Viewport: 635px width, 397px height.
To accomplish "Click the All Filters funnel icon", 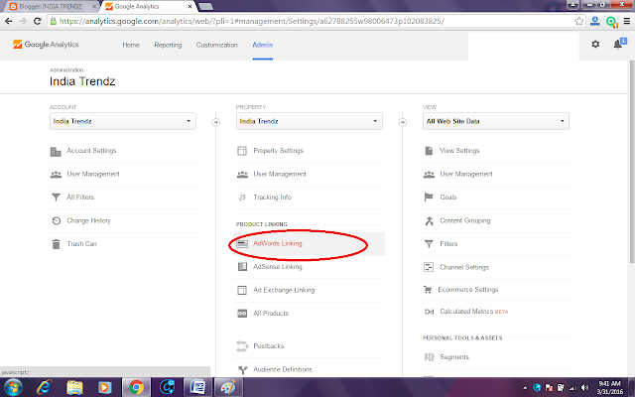I will pos(56,198).
